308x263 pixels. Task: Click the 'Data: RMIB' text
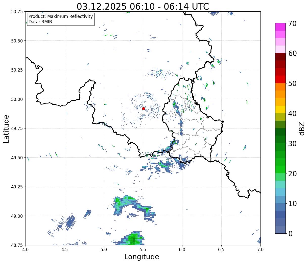[x=40, y=22]
